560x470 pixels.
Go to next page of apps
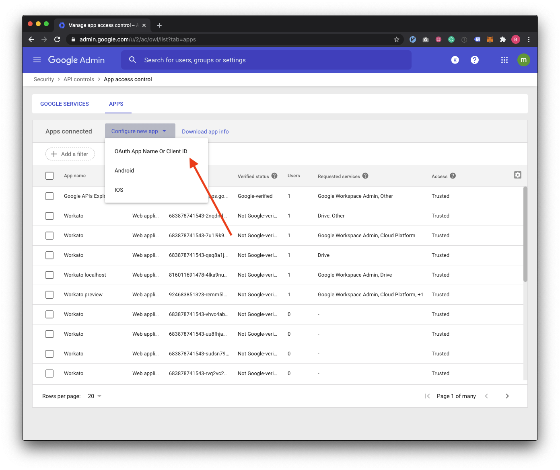click(507, 396)
